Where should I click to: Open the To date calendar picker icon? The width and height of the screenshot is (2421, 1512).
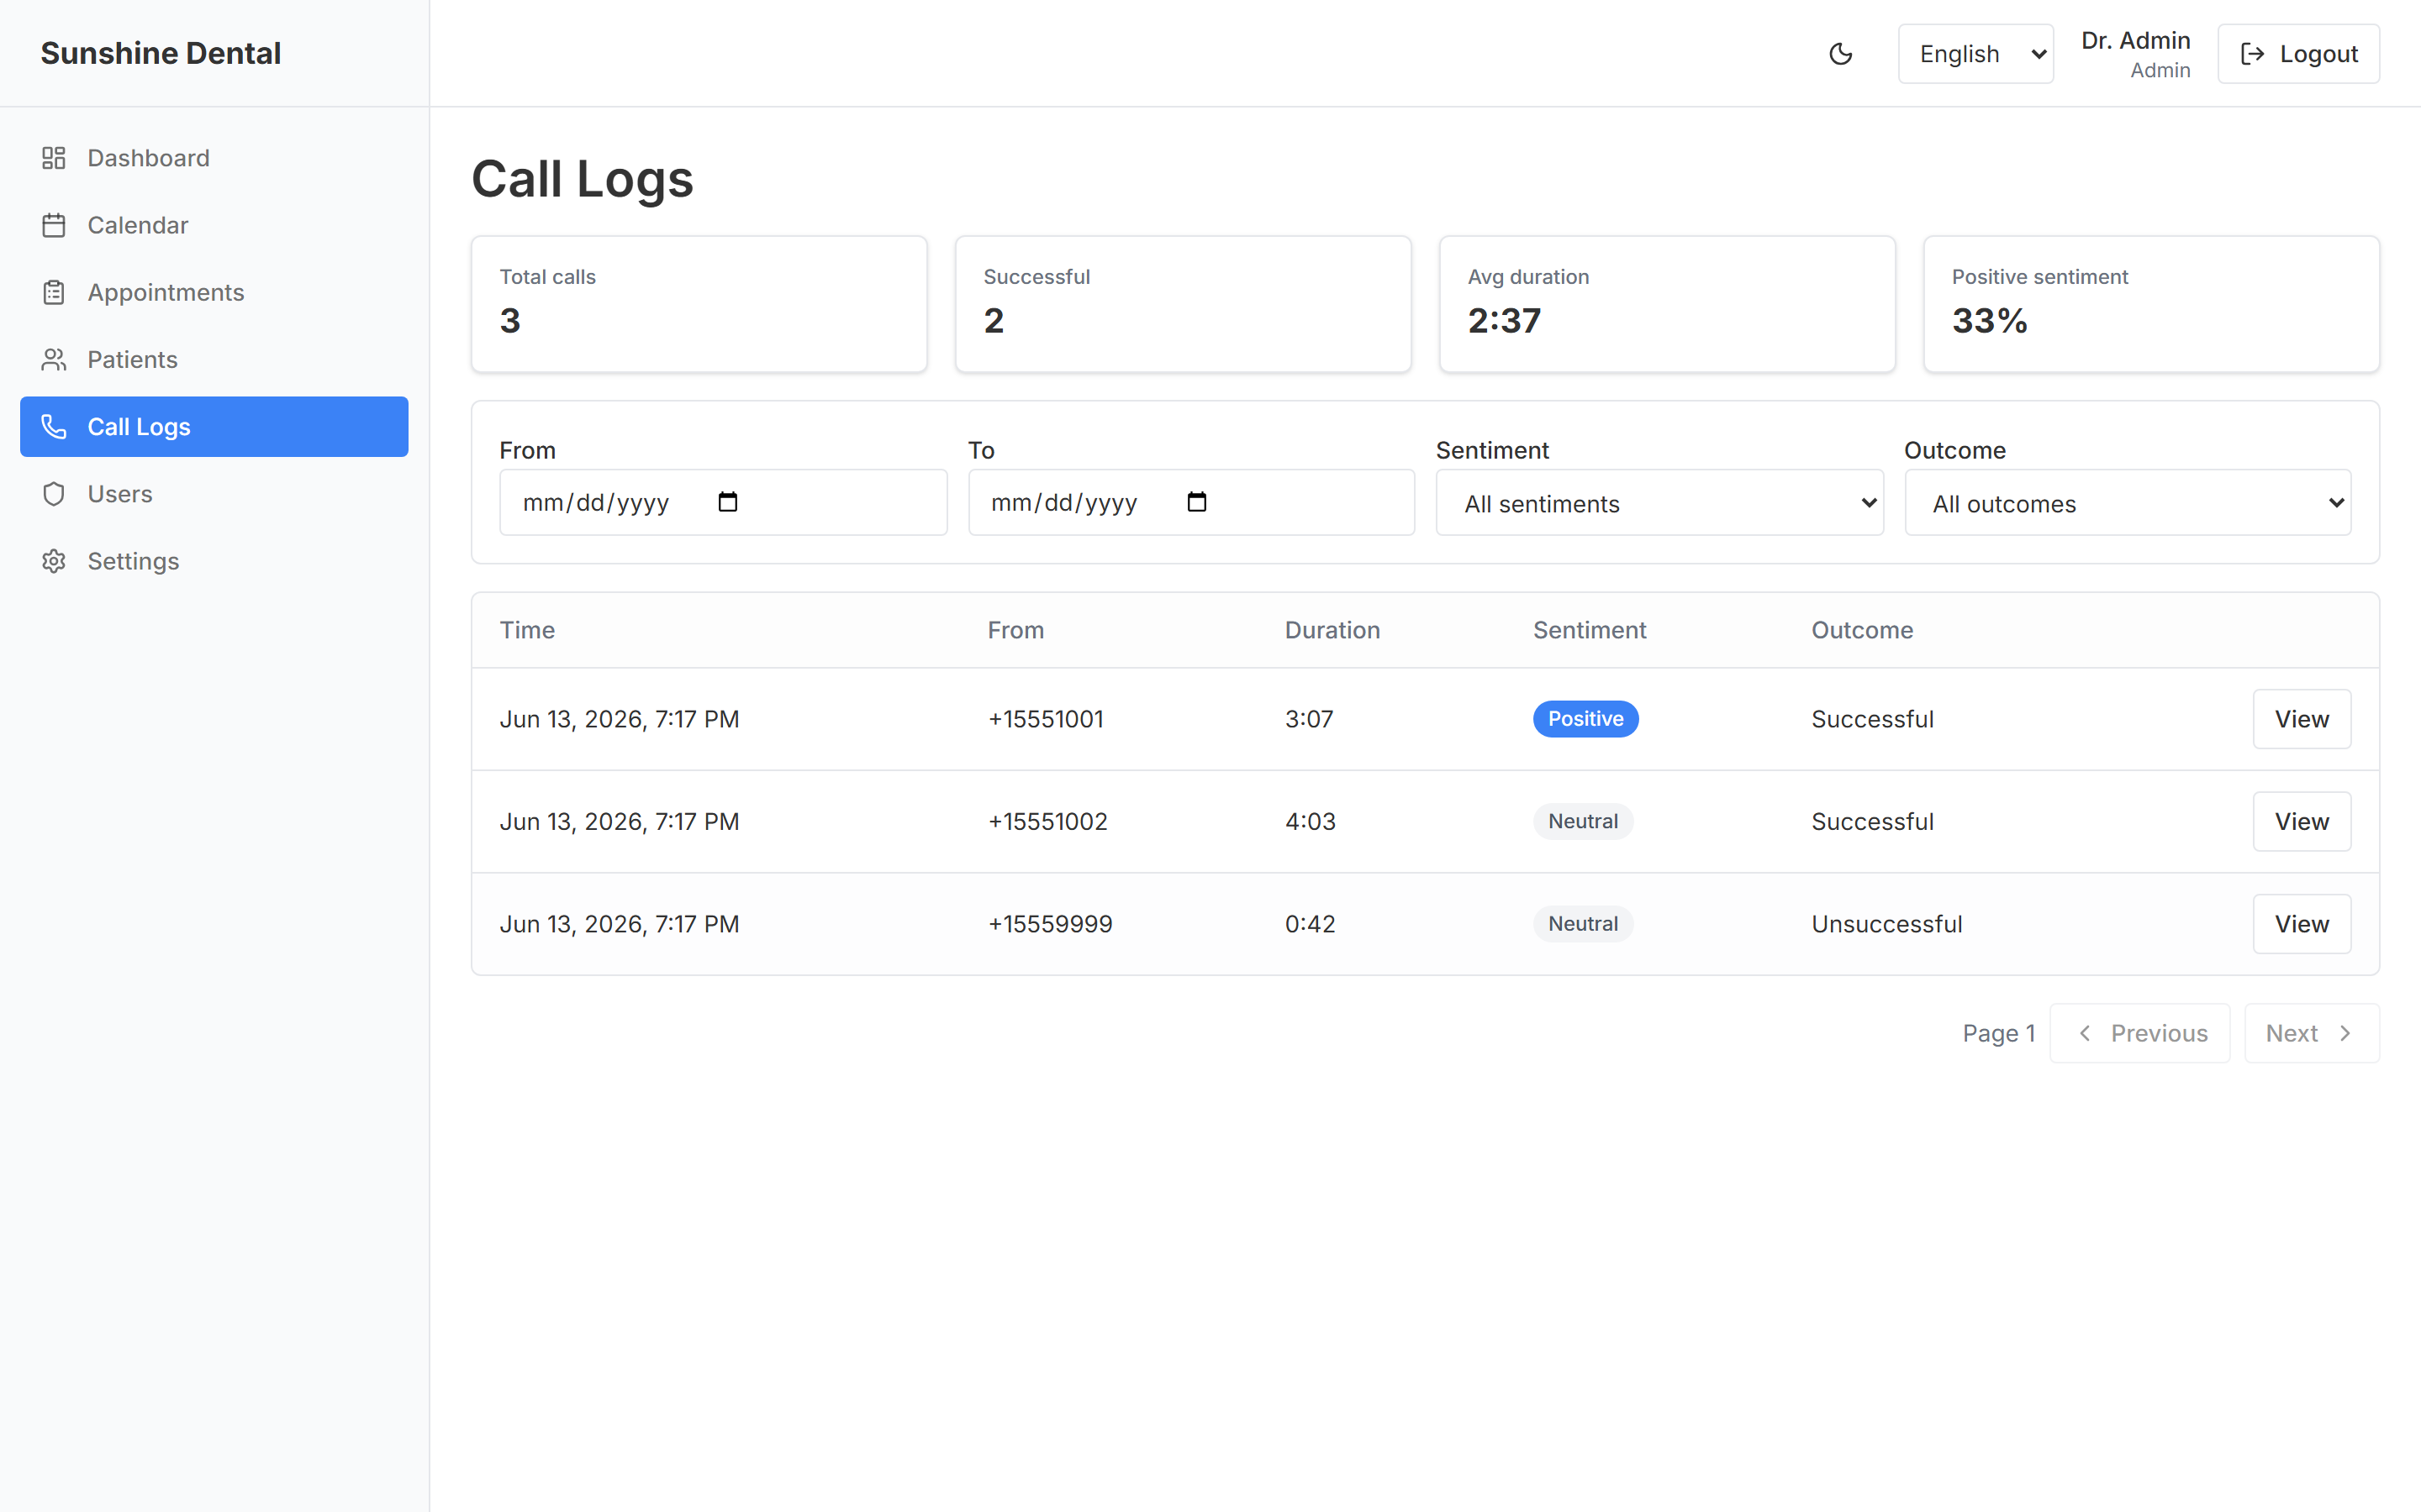pyautogui.click(x=1196, y=502)
